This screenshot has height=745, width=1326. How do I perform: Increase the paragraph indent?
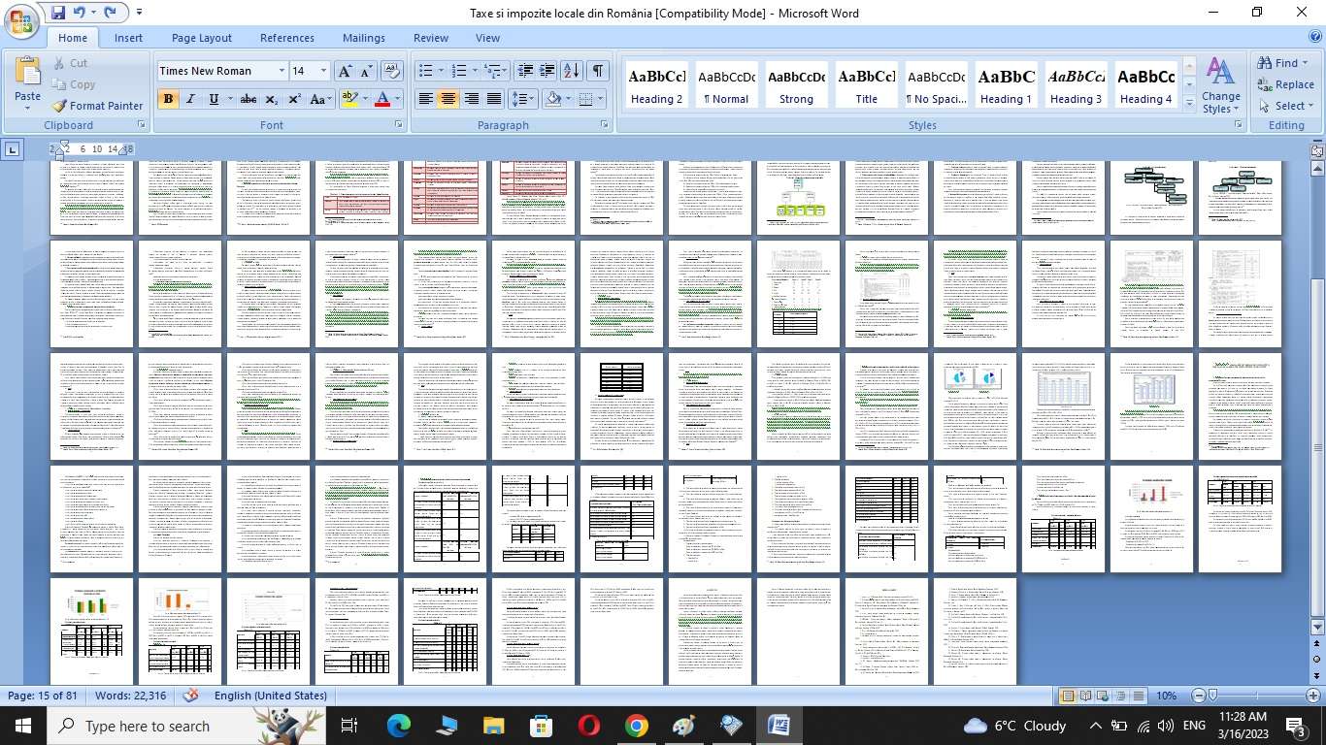[547, 71]
